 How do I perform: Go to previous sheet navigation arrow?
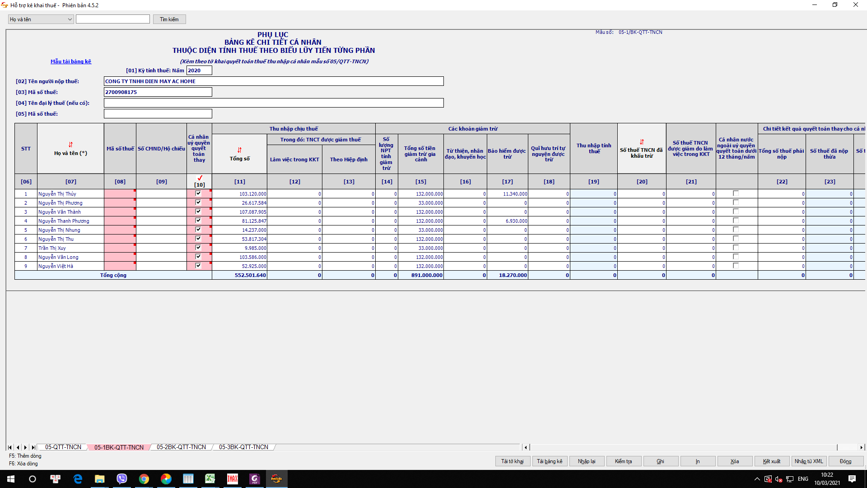coord(18,447)
